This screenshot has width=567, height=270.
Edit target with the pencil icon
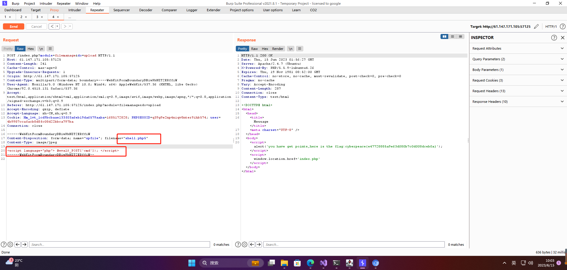click(536, 27)
